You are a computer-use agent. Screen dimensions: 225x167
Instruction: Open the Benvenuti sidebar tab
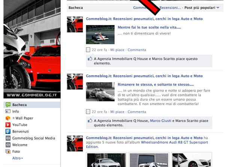32,131
